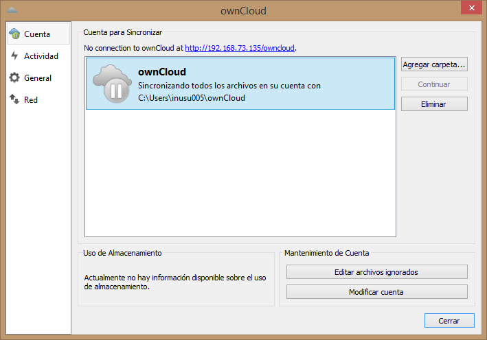The image size is (487, 340).
Task: Click the Cerrar button
Action: [x=449, y=321]
